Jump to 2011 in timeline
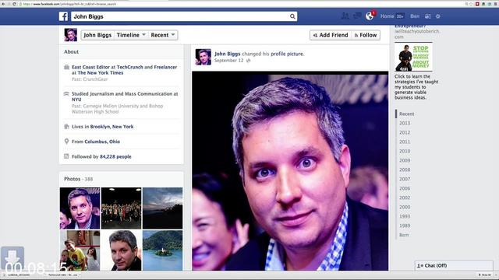 [405, 142]
